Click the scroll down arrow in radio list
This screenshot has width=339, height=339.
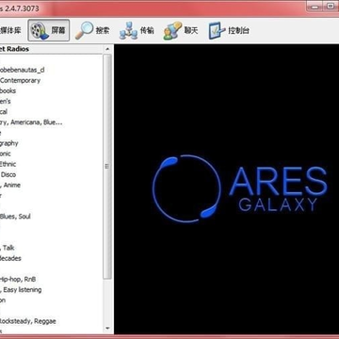[x=107, y=328]
